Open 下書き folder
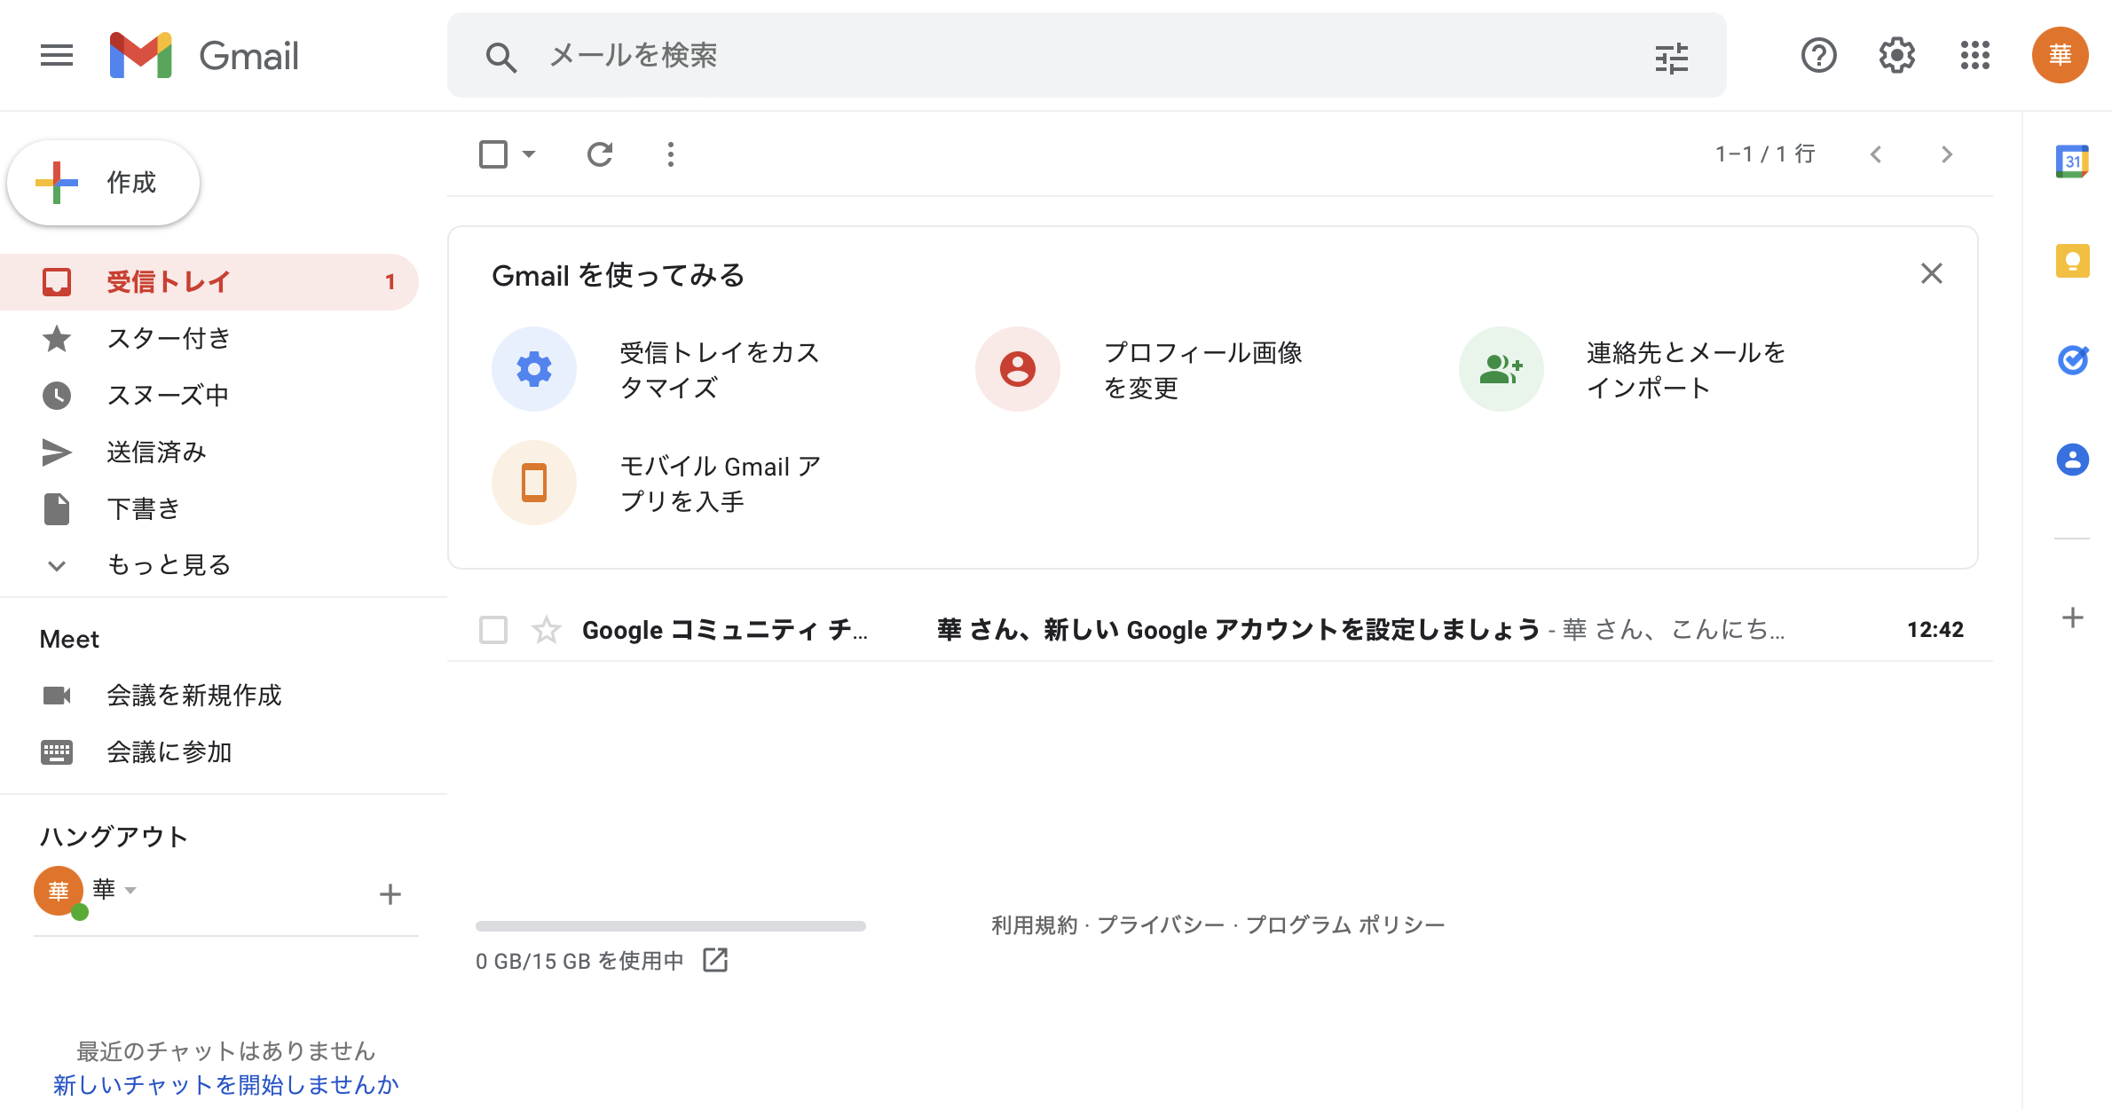This screenshot has width=2112, height=1109. tap(209, 509)
